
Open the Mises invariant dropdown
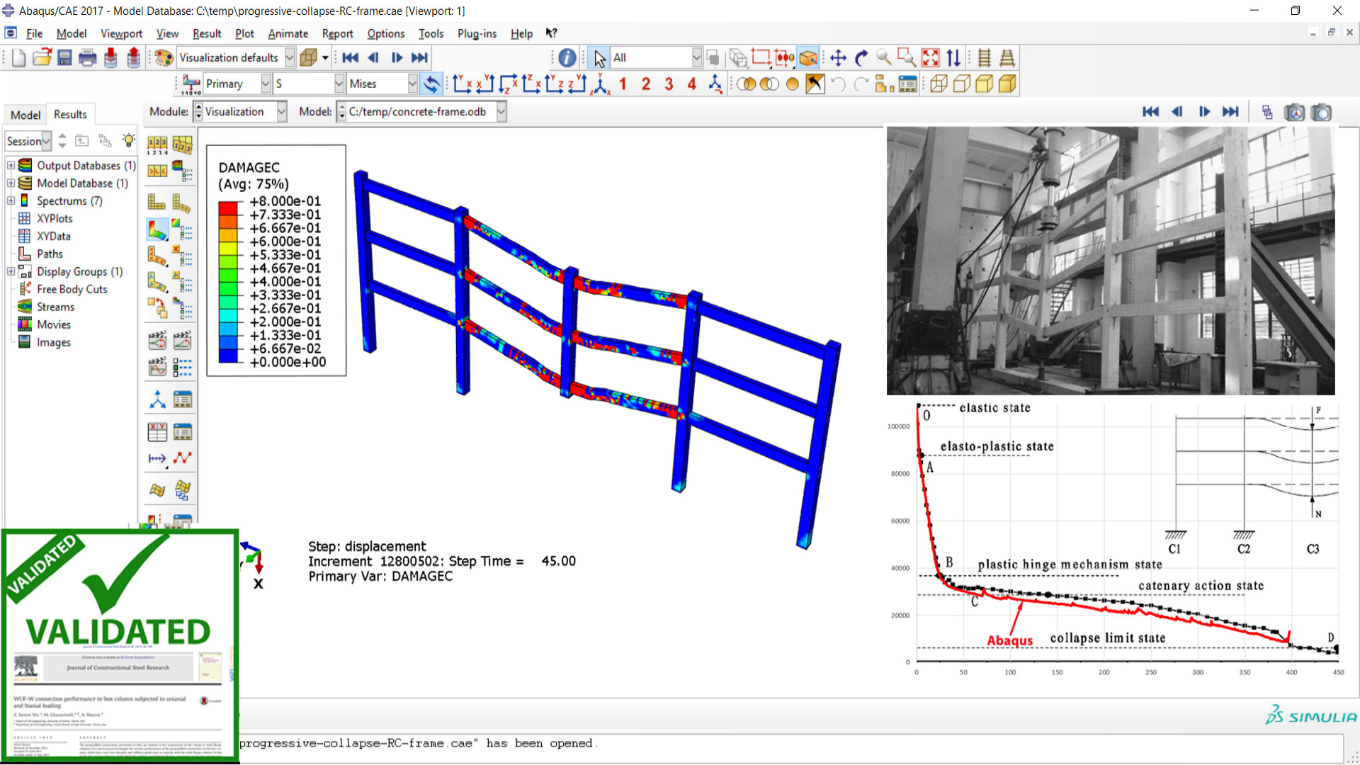[x=413, y=84]
